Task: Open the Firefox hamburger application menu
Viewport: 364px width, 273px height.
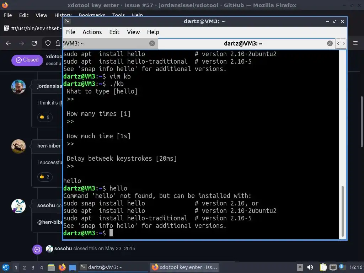Action: (355, 43)
